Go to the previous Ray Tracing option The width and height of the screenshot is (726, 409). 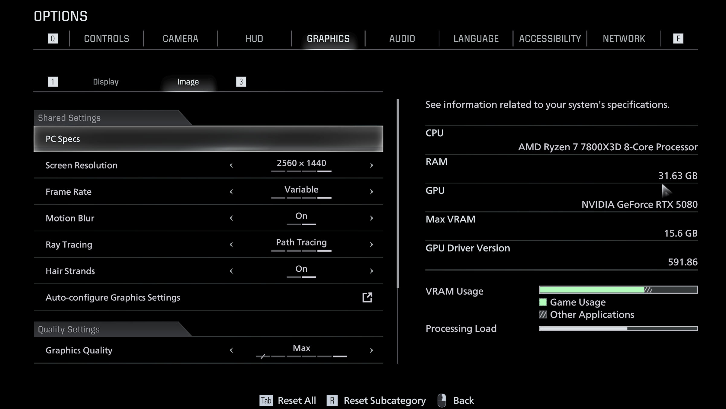231,244
